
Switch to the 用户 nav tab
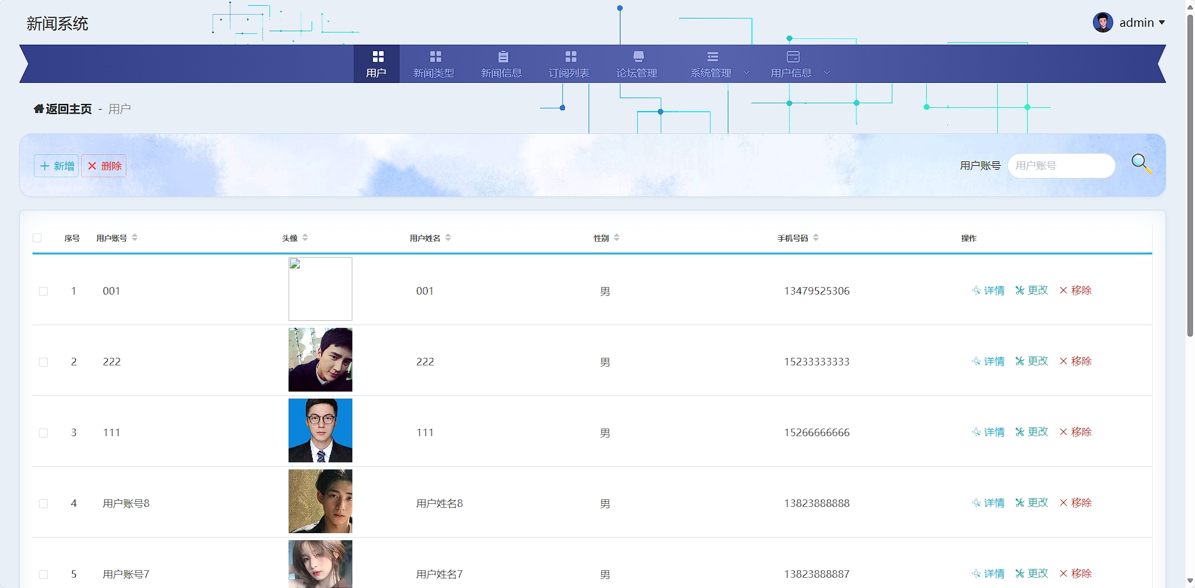pyautogui.click(x=377, y=64)
